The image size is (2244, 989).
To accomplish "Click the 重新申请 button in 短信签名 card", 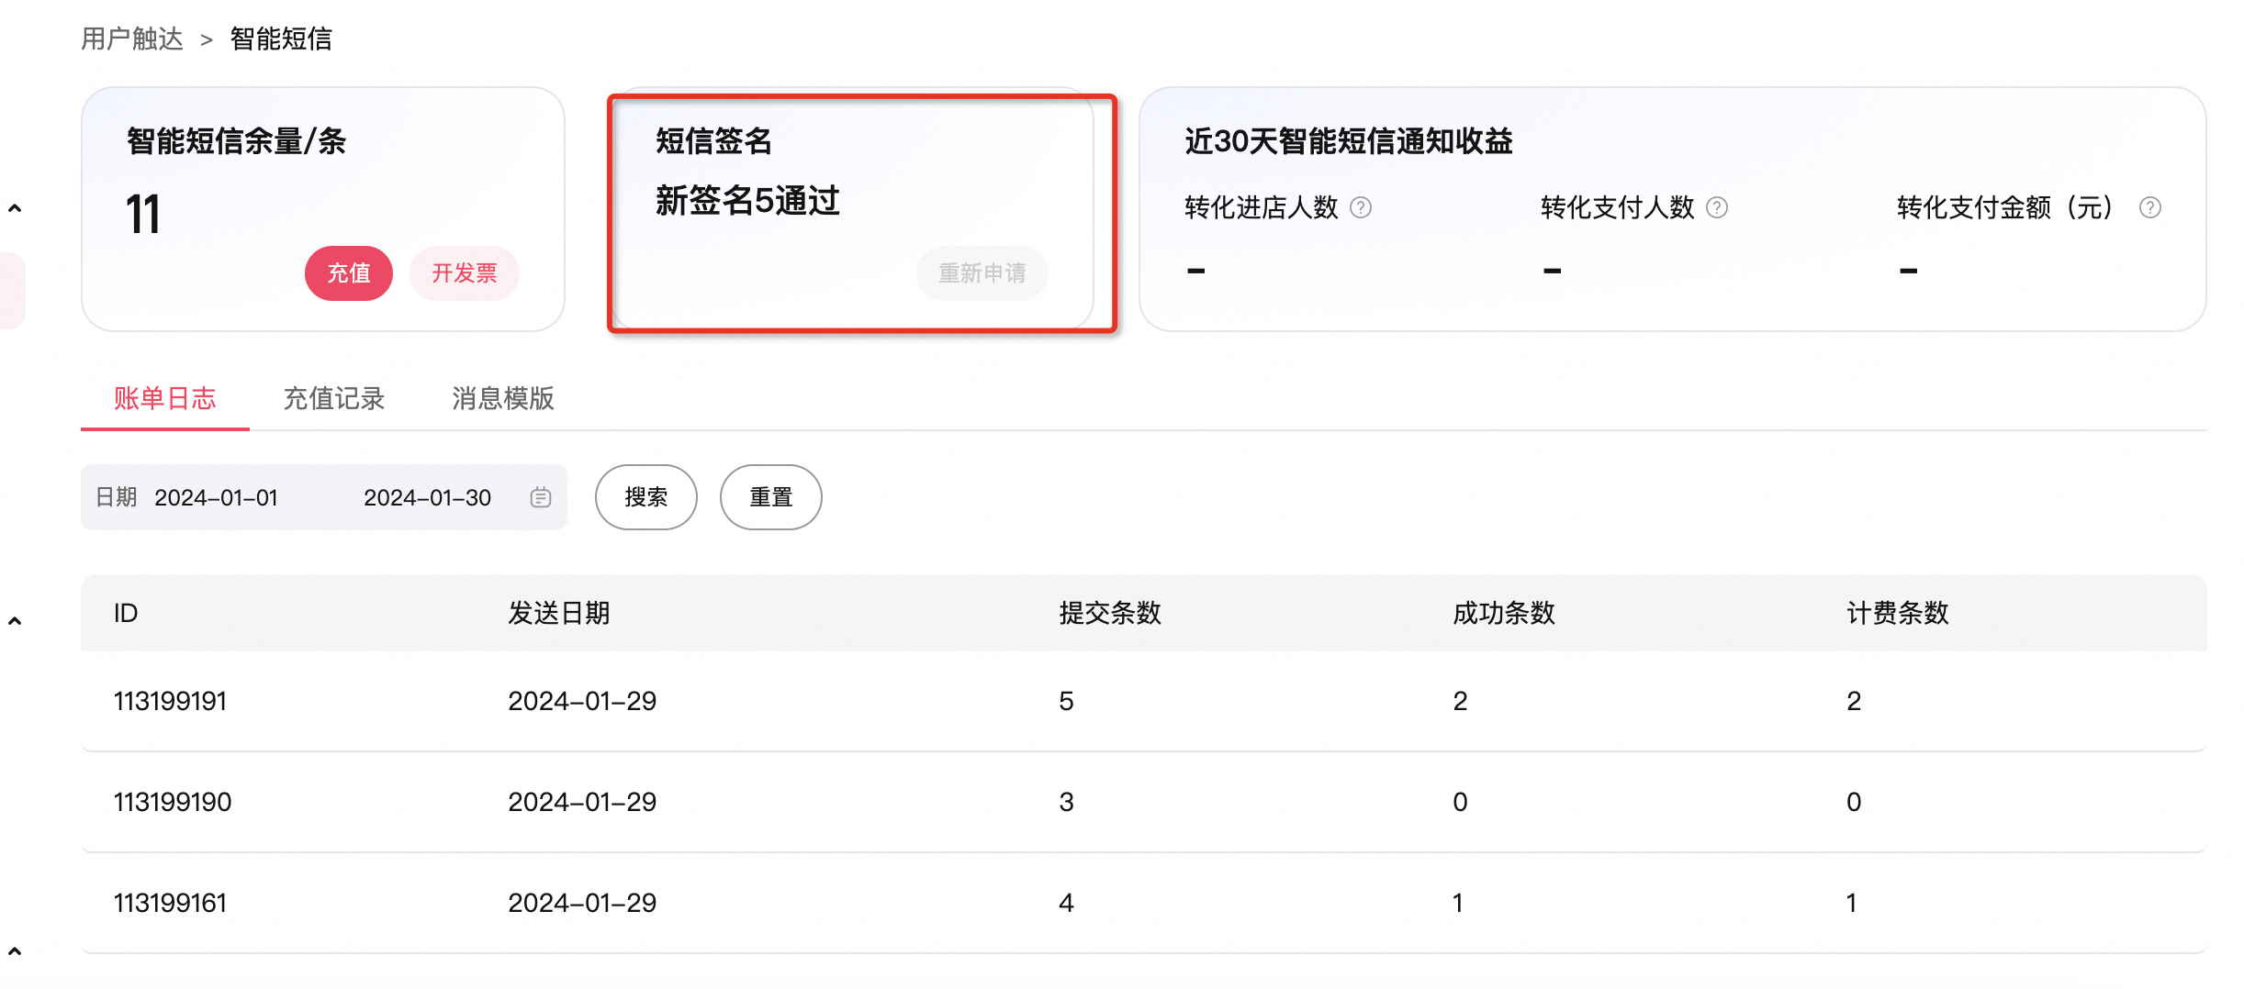I will point(982,273).
